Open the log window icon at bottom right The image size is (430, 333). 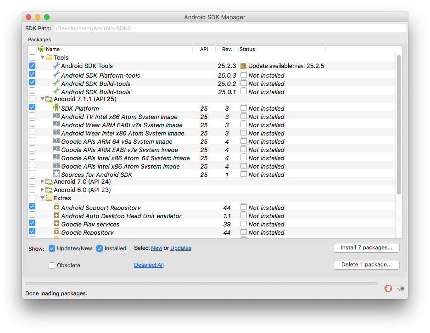pos(401,288)
